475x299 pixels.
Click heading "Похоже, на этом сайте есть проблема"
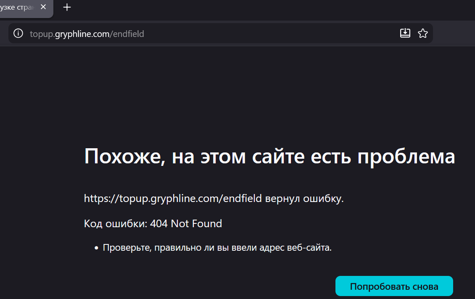(x=269, y=157)
